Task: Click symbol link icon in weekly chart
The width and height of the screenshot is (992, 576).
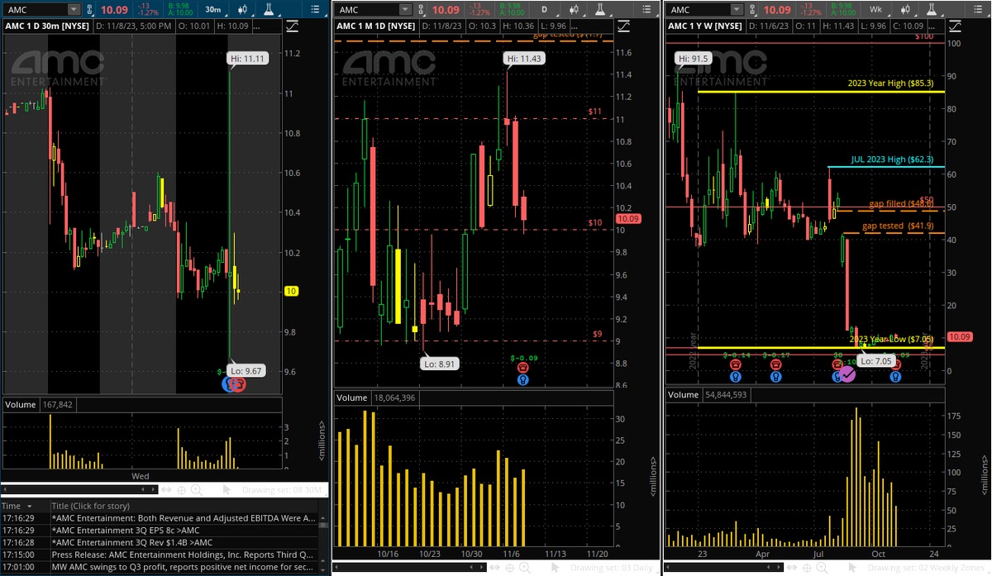Action: tap(751, 9)
